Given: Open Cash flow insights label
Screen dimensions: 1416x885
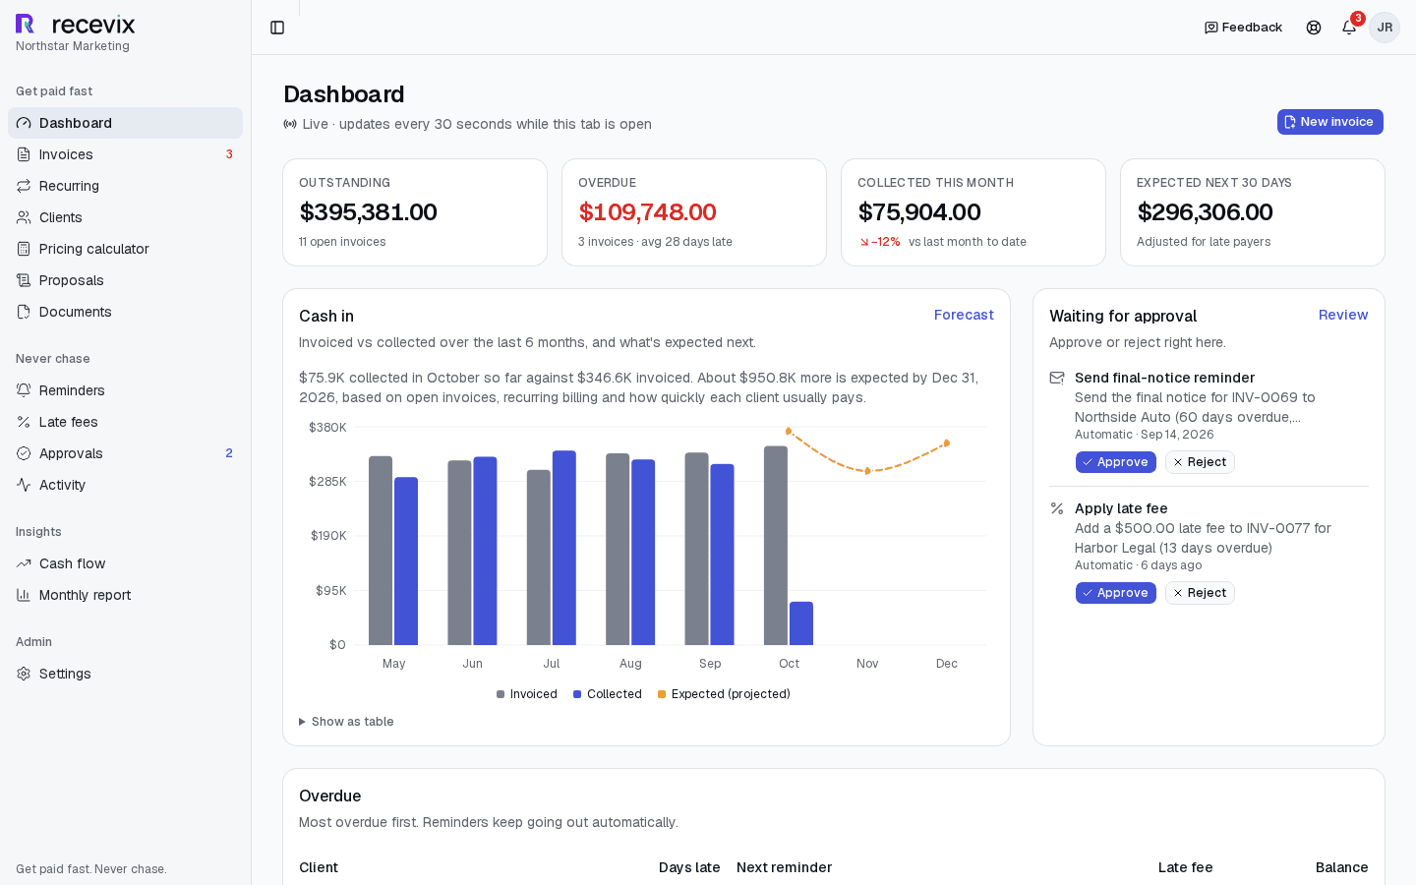Looking at the screenshot, I should [72, 563].
